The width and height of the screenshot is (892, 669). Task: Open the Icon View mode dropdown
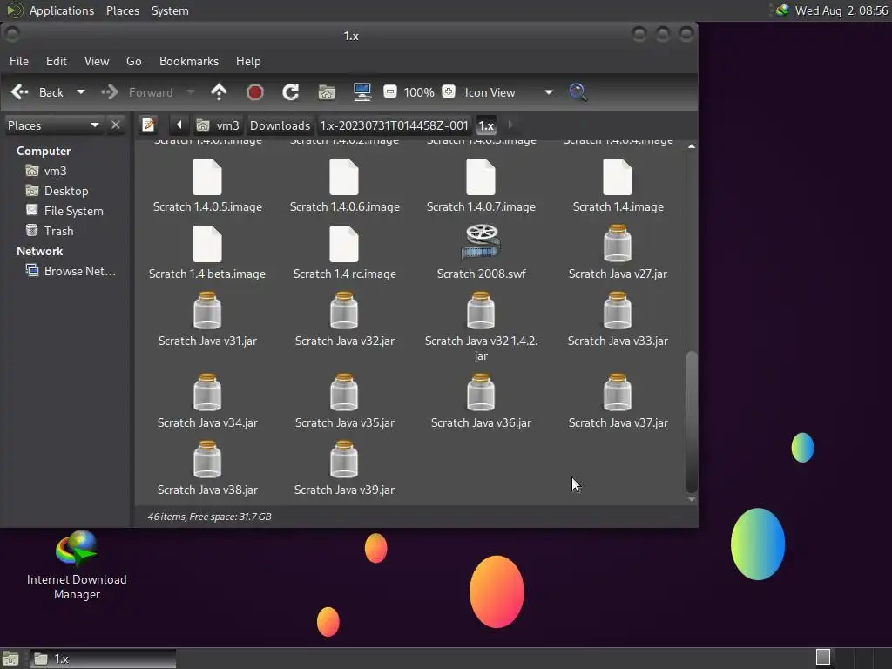point(508,92)
